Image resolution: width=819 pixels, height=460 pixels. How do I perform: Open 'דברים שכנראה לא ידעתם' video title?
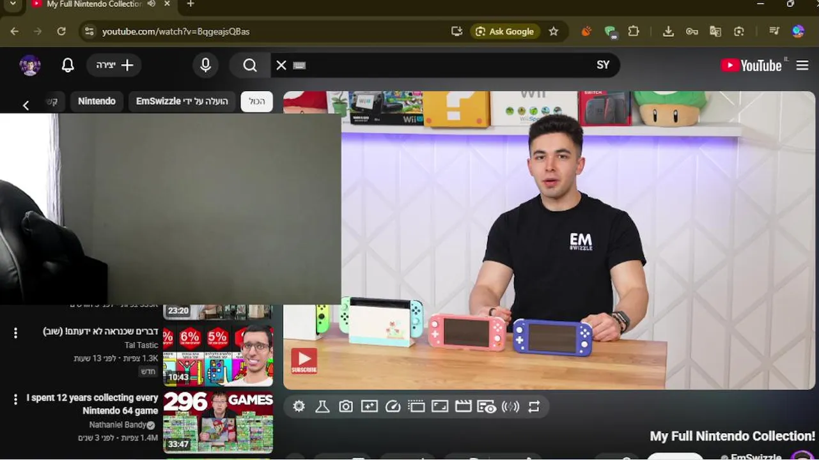pyautogui.click(x=100, y=332)
